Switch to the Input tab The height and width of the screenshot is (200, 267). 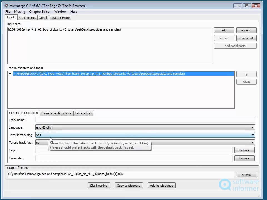tap(11, 17)
